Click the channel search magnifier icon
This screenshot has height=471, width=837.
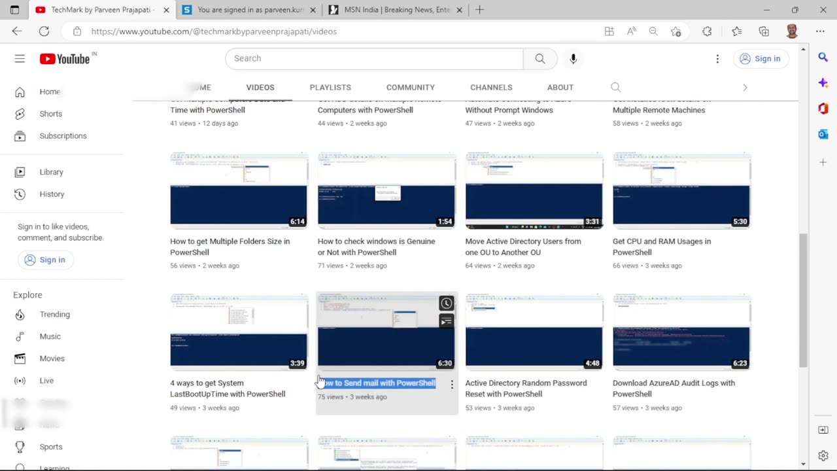click(615, 87)
